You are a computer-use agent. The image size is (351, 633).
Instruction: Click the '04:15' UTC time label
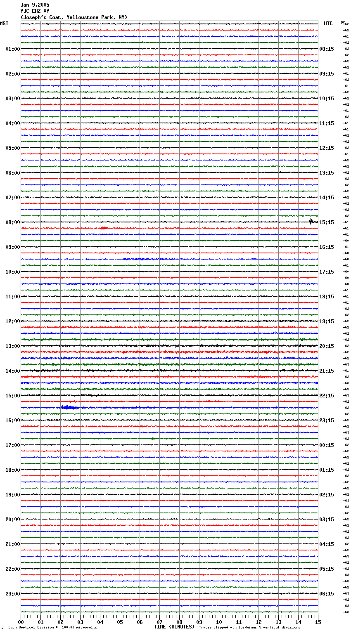(327, 544)
